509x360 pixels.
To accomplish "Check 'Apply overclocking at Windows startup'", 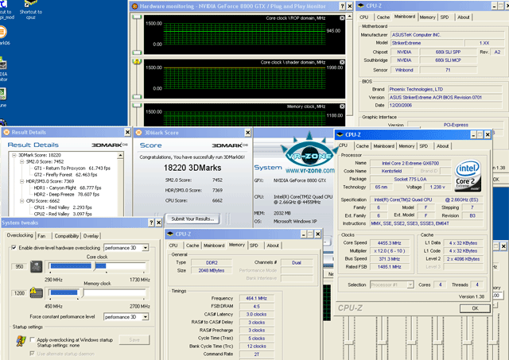I will point(33,339).
